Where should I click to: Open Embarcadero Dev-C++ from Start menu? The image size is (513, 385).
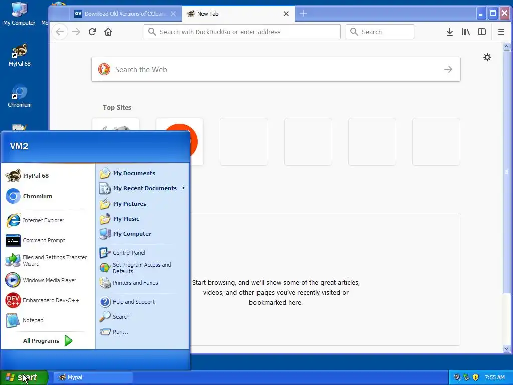tap(48, 300)
